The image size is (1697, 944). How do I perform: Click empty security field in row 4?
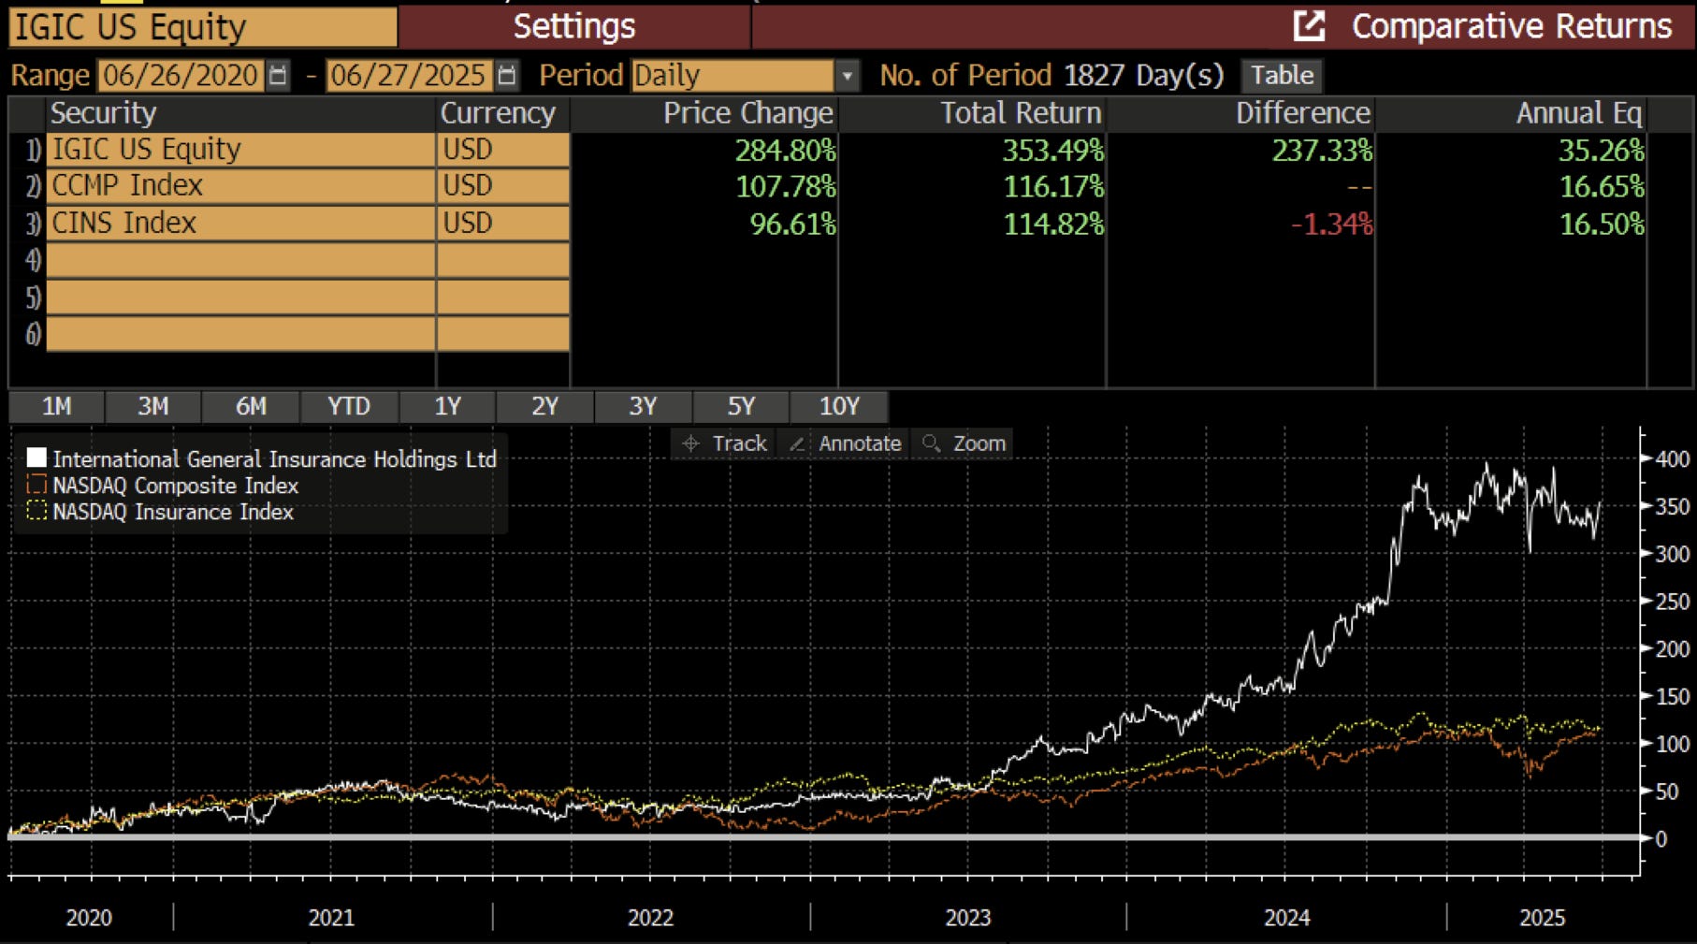tap(240, 260)
